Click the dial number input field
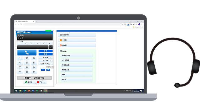 coord(32,47)
